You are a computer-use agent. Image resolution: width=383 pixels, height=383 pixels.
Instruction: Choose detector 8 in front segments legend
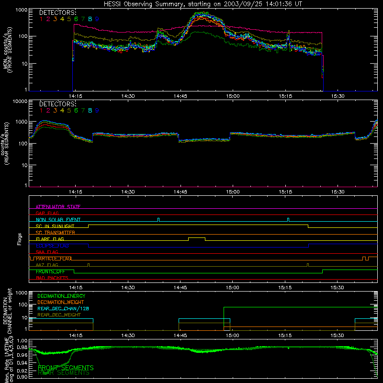(90, 19)
